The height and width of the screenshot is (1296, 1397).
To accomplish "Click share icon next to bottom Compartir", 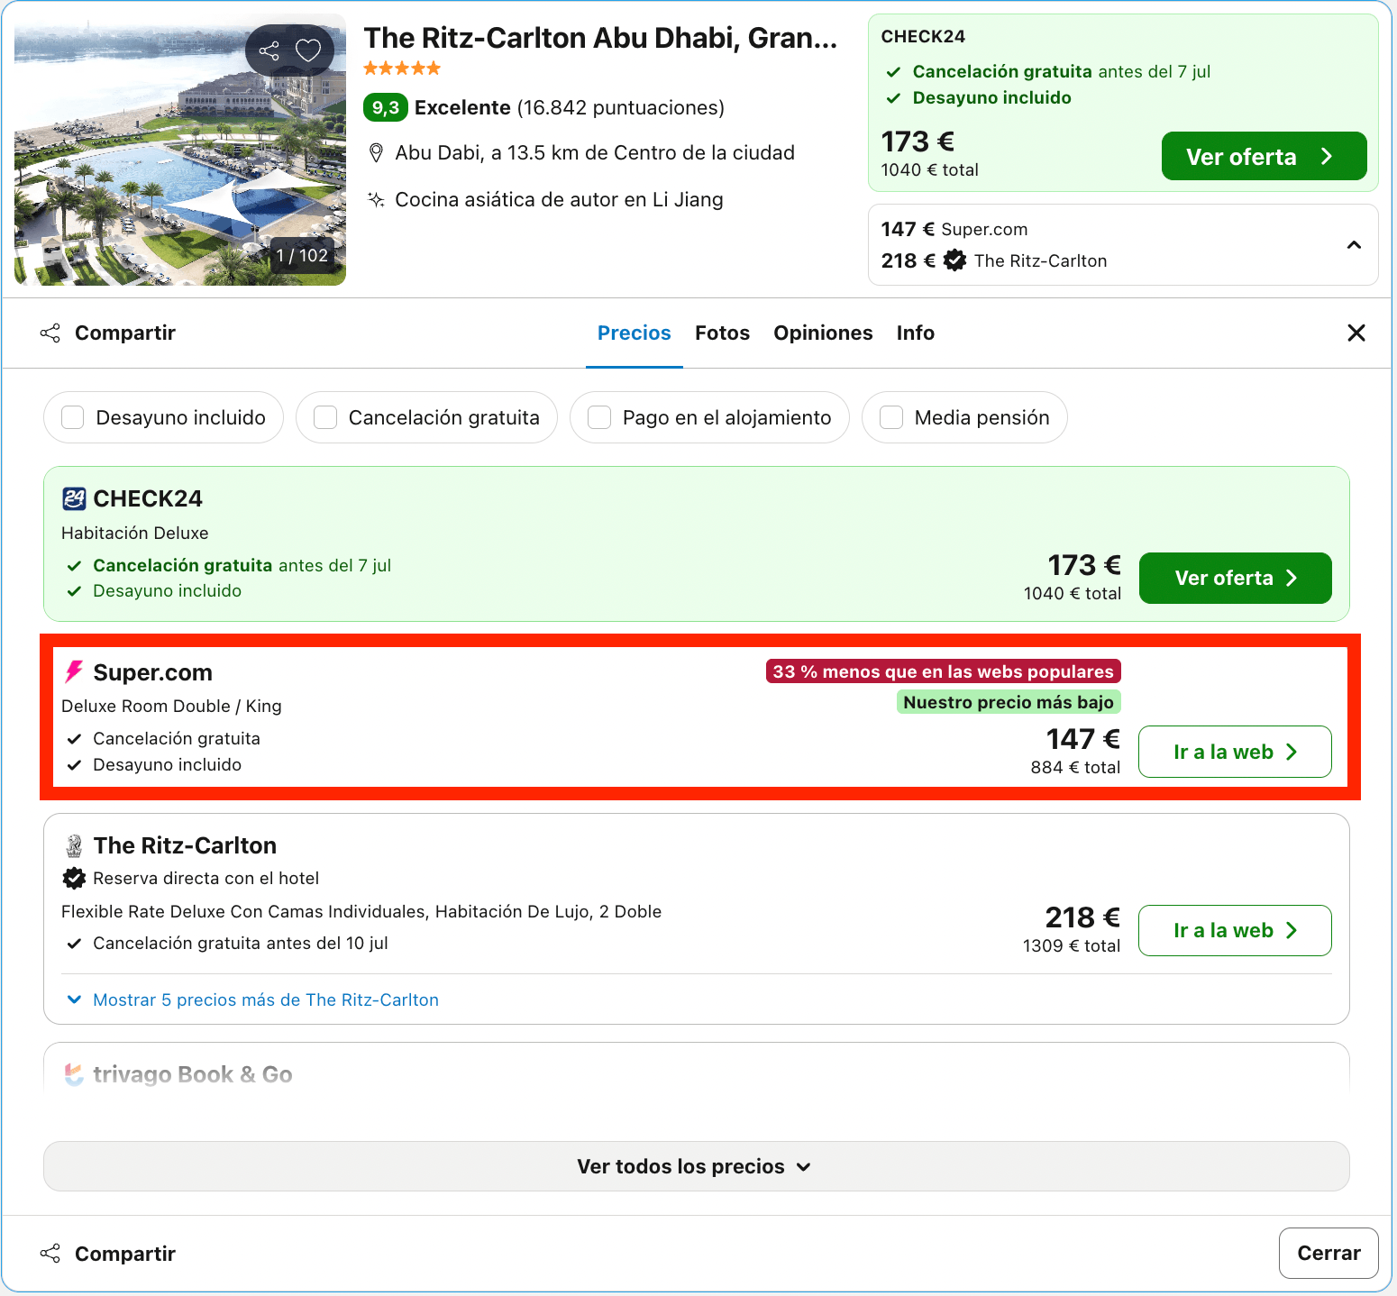I will tap(50, 1254).
